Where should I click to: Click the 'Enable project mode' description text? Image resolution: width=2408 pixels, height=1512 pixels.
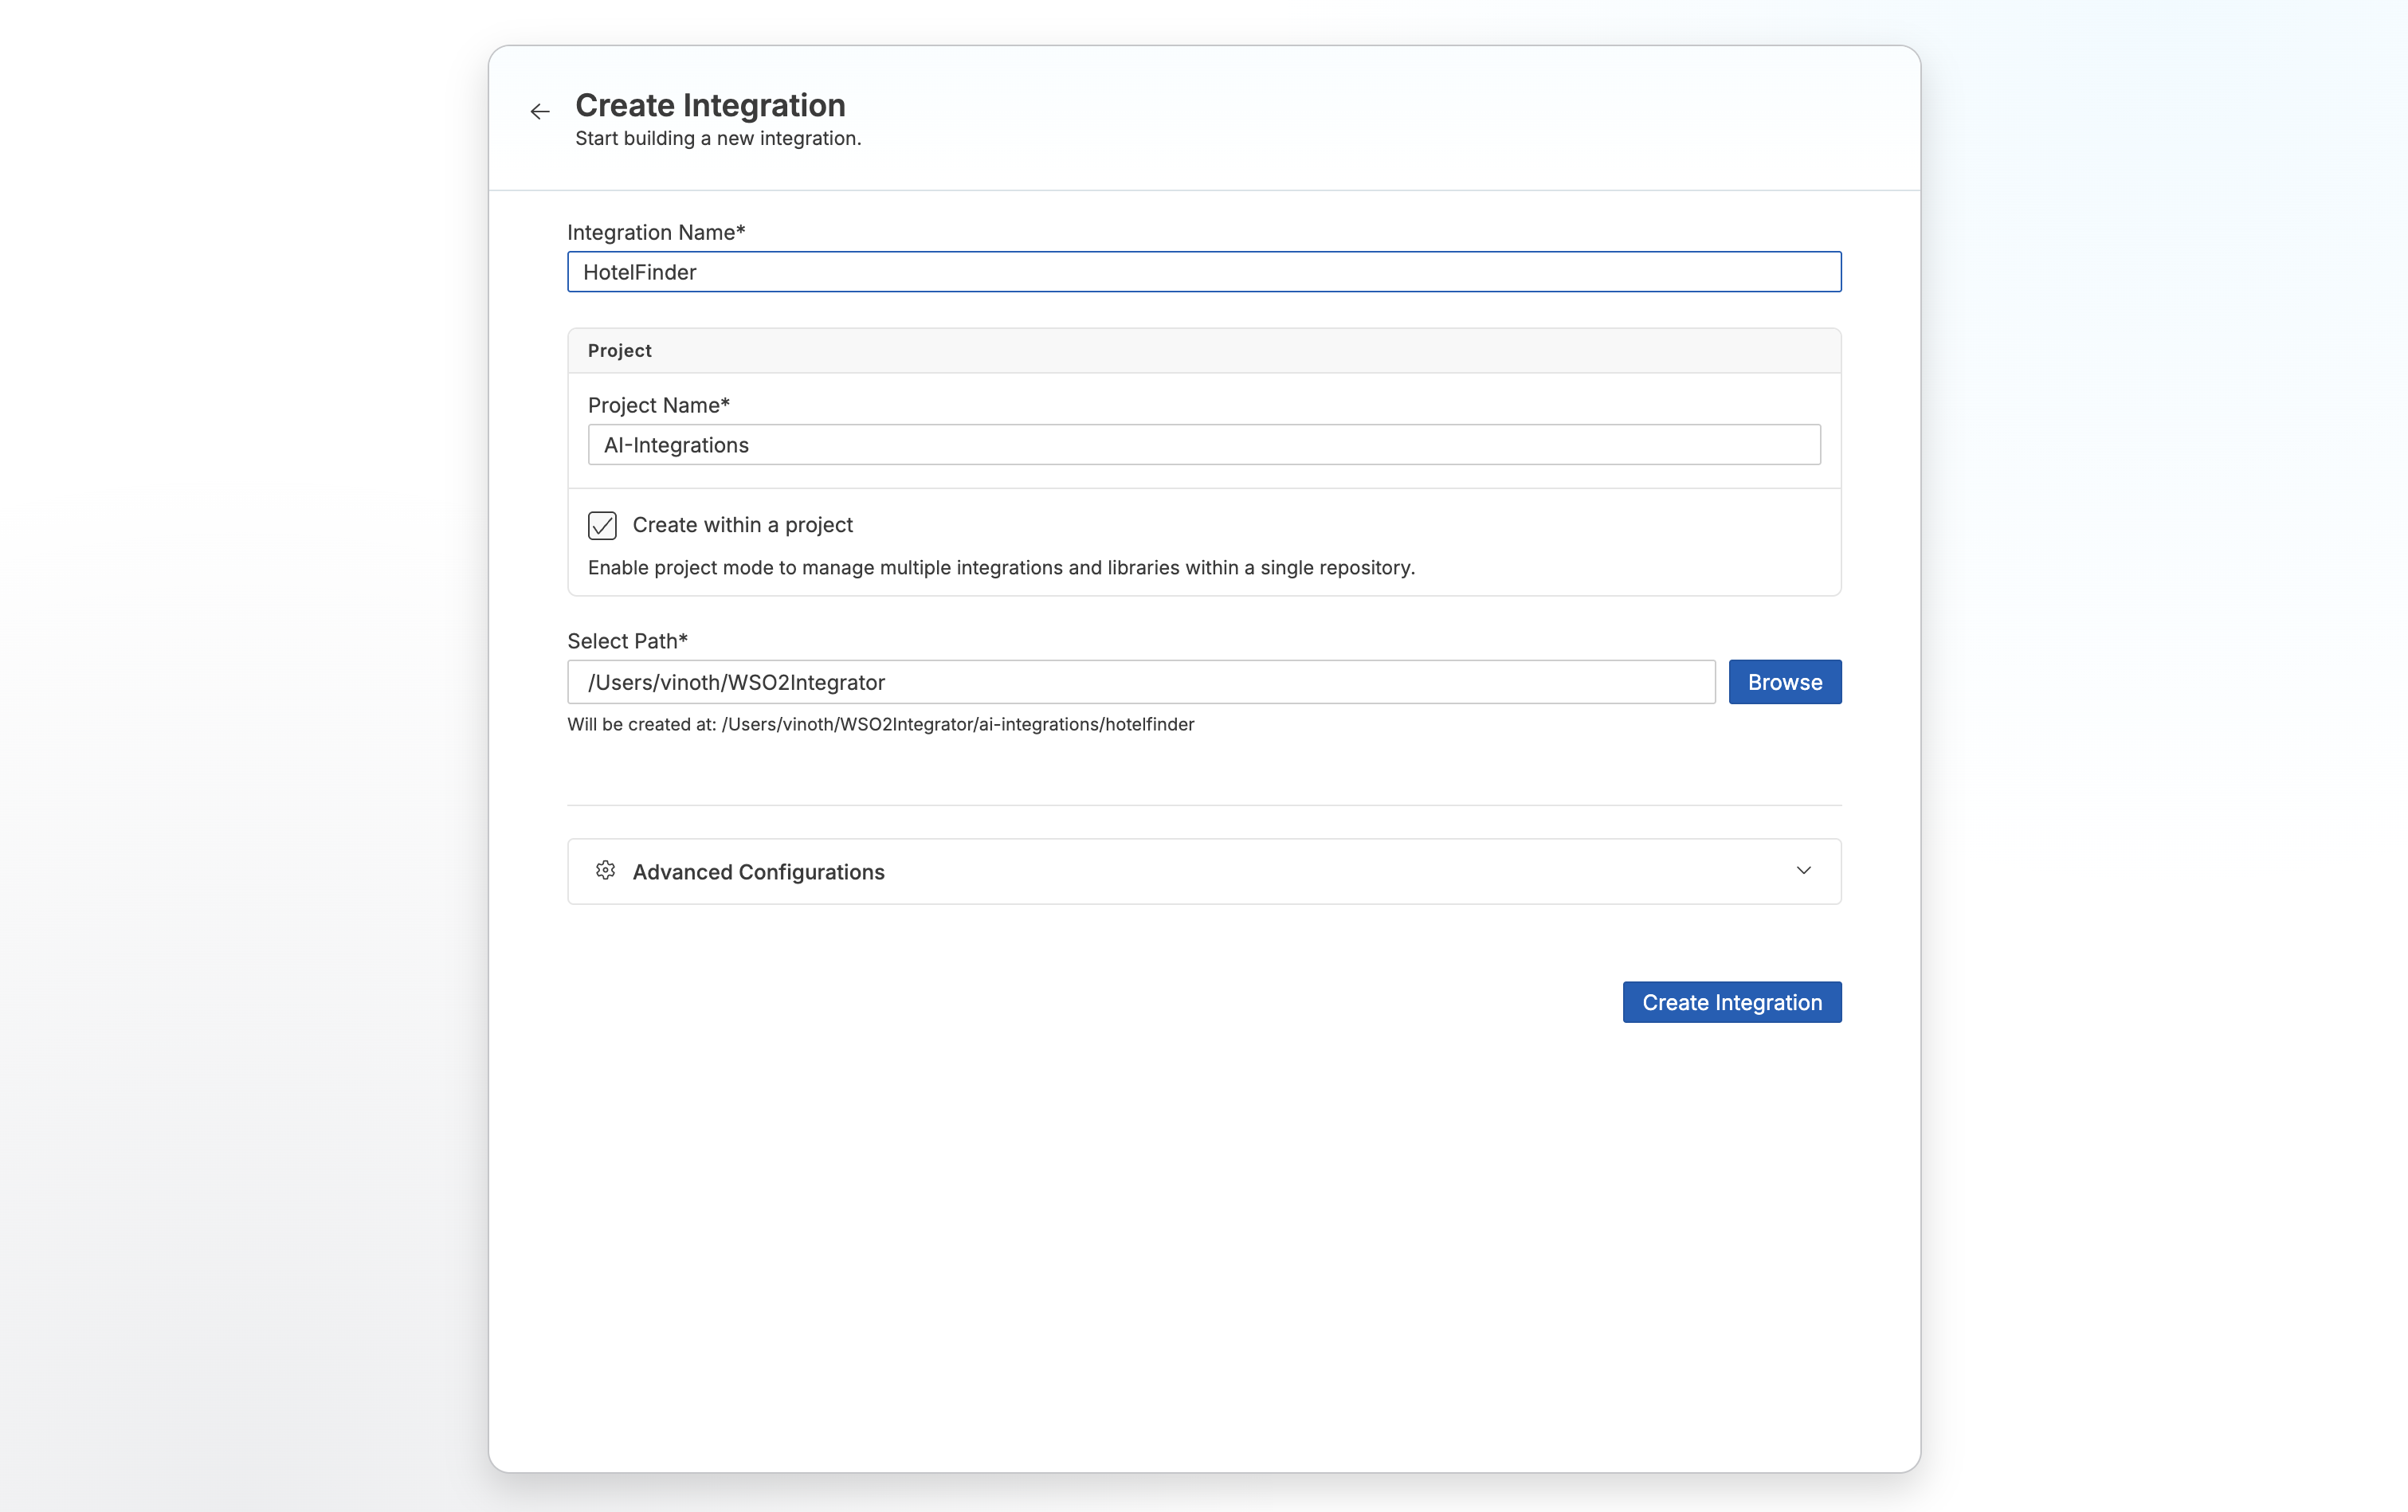coord(1001,568)
